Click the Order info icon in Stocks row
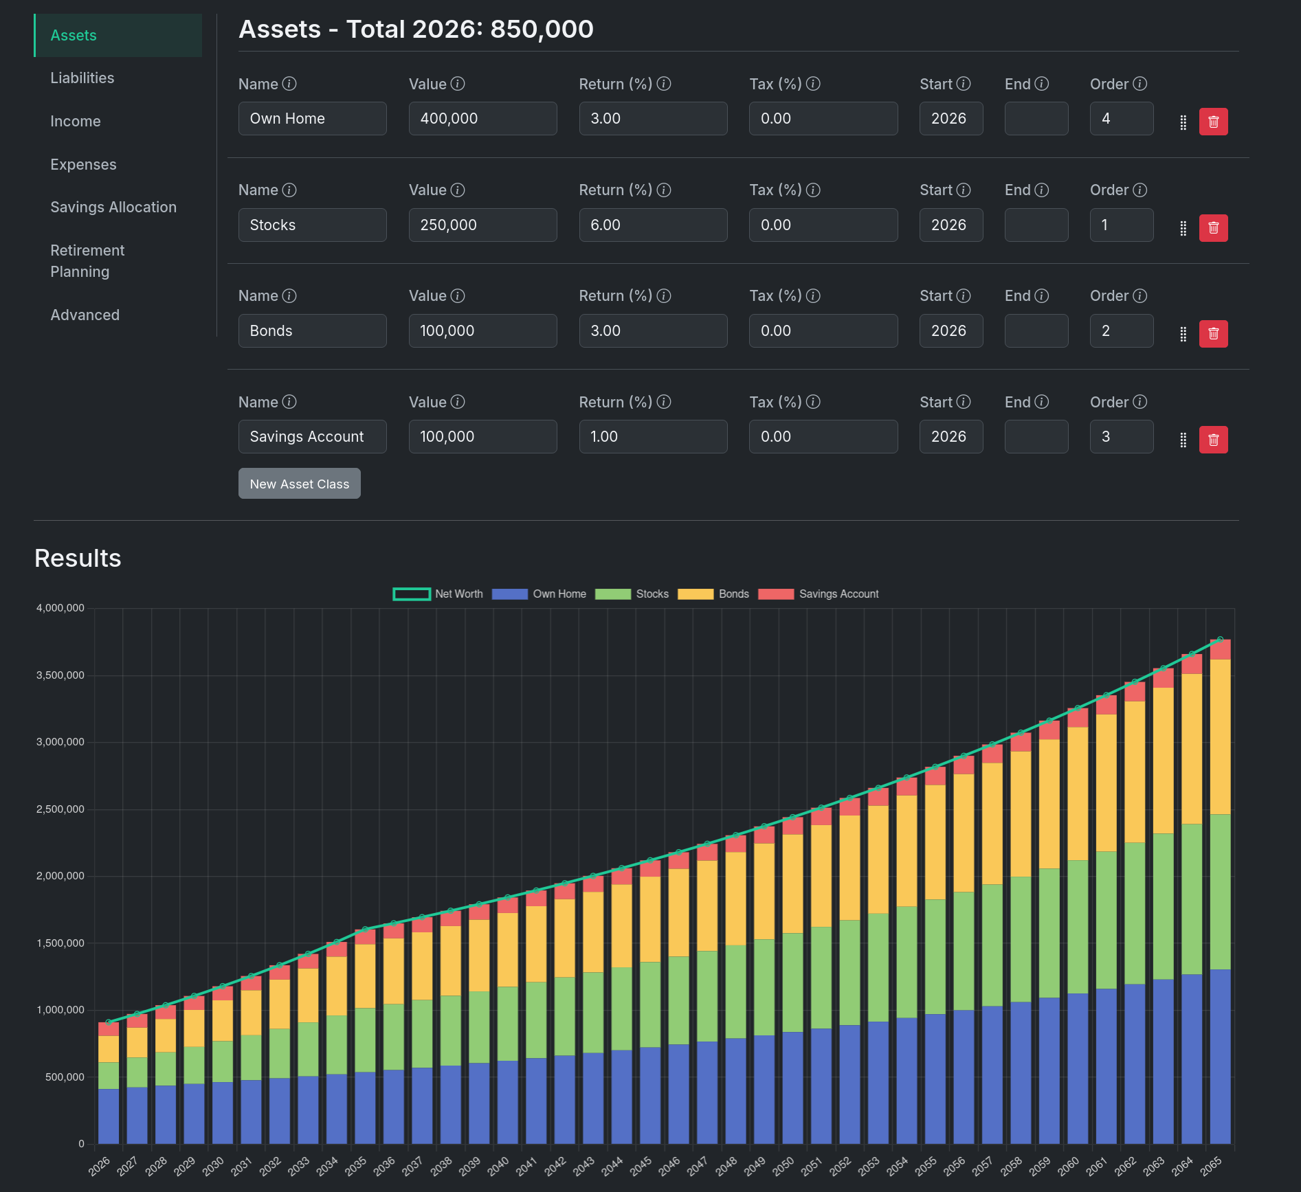The image size is (1301, 1192). [1139, 190]
